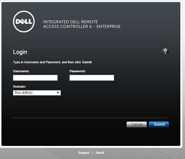
Task: Click the blue Submit button
Action: tap(159, 124)
